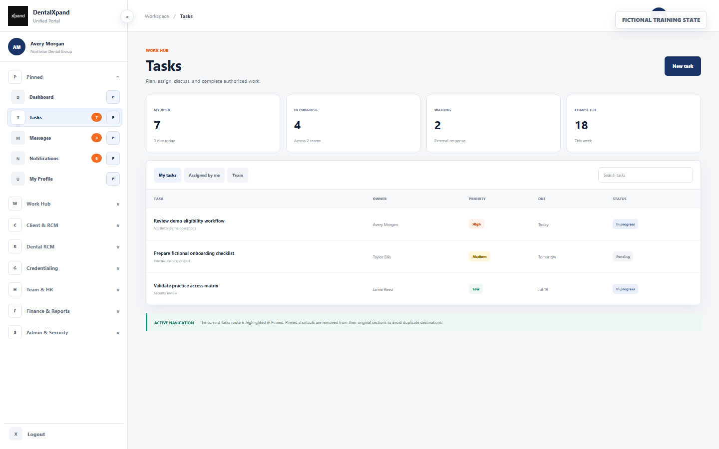
Task: Expand the Work Hub section chevron
Action: 118,204
